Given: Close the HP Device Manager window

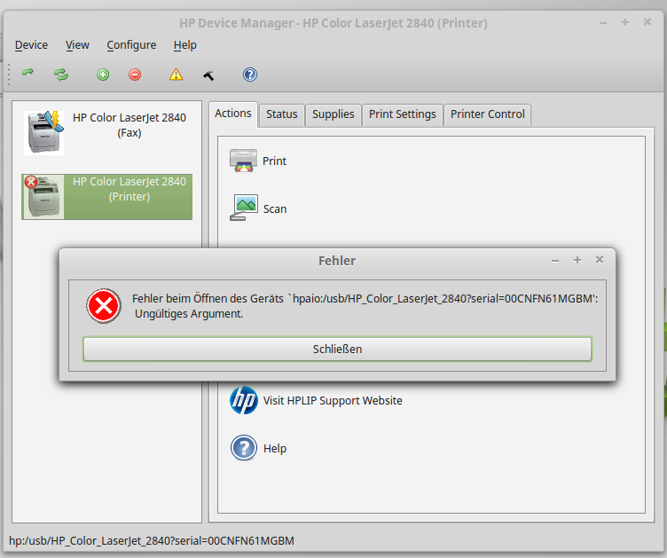Looking at the screenshot, I should pyautogui.click(x=647, y=22).
